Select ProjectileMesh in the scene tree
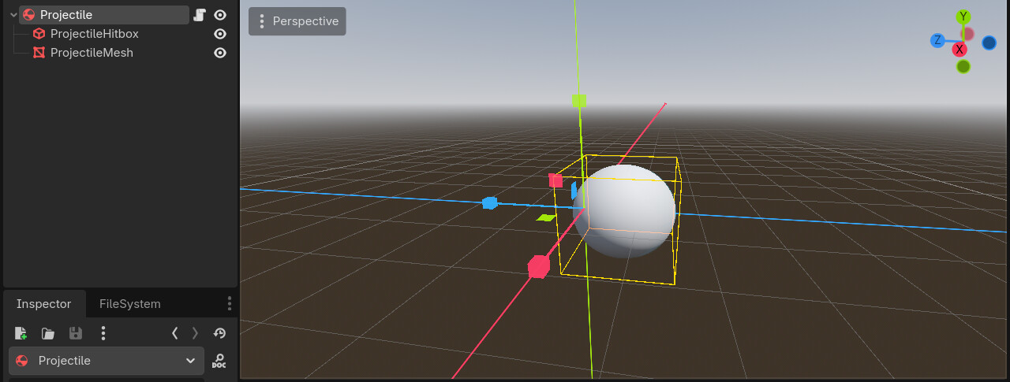Screen dimensions: 1010x382 tap(91, 53)
